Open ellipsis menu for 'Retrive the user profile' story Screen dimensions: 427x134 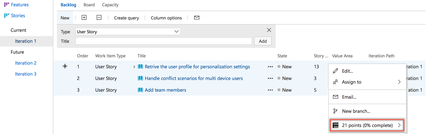[x=270, y=67]
